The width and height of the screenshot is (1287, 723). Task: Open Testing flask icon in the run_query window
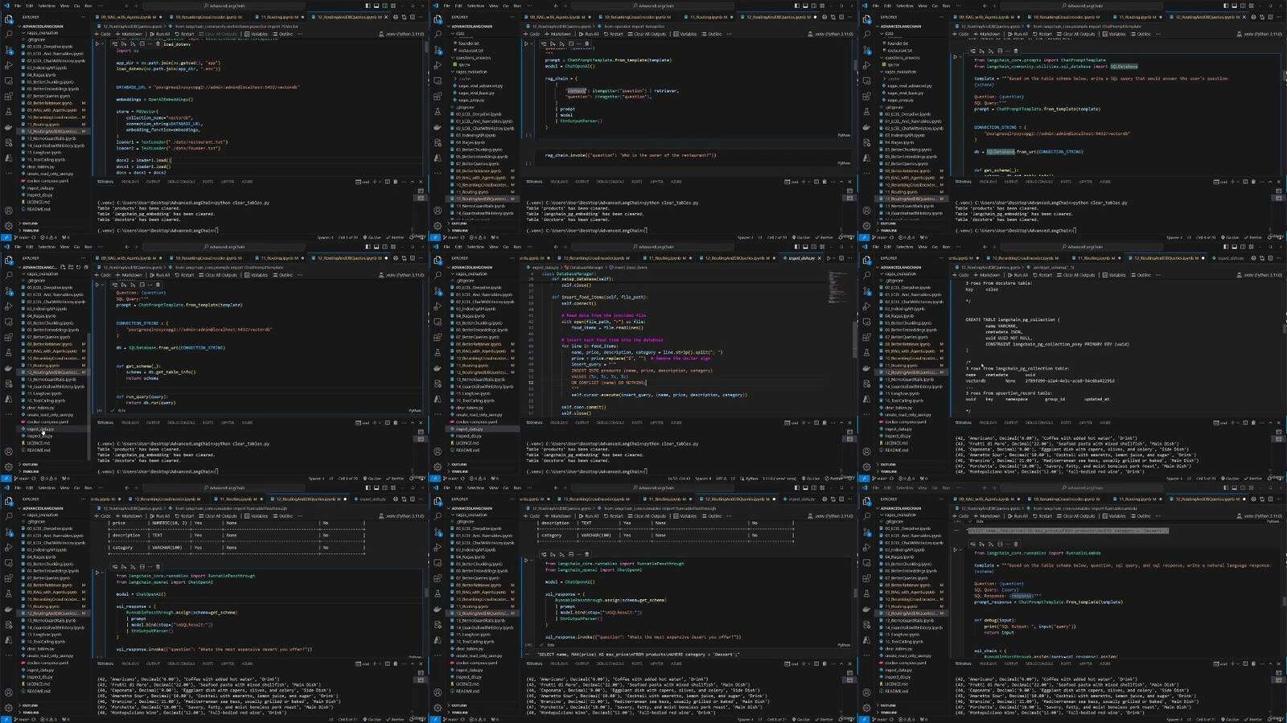[9, 352]
